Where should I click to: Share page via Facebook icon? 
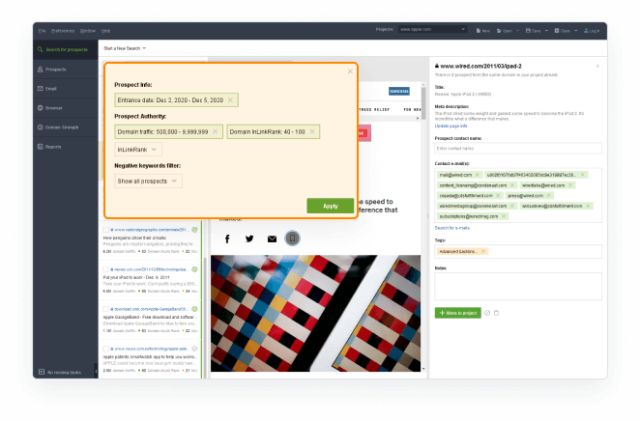coord(227,239)
